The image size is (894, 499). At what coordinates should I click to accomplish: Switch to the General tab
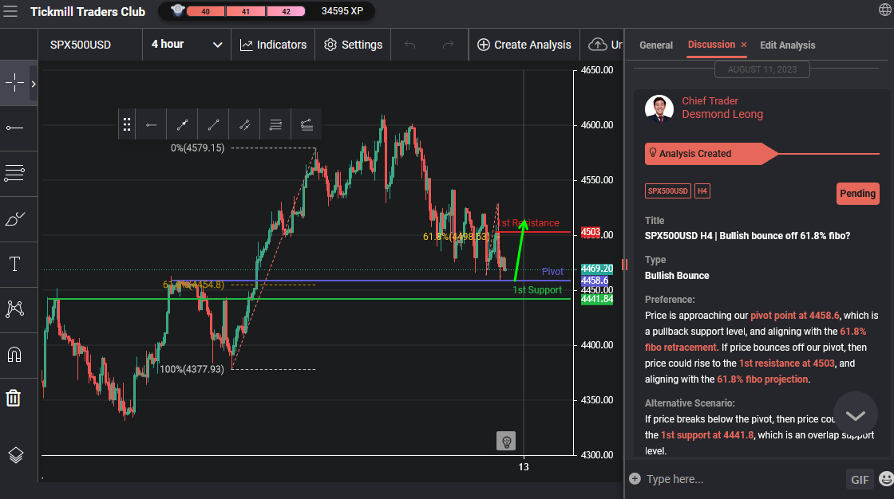(x=655, y=45)
